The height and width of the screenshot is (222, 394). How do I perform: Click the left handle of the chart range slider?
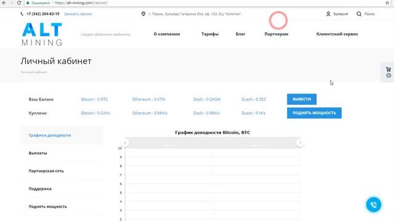tap(125, 143)
